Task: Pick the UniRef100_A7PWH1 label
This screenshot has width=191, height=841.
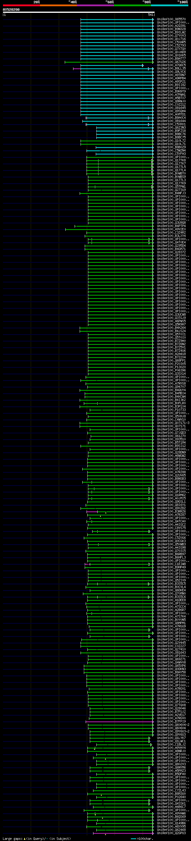Action: tap(171, 95)
